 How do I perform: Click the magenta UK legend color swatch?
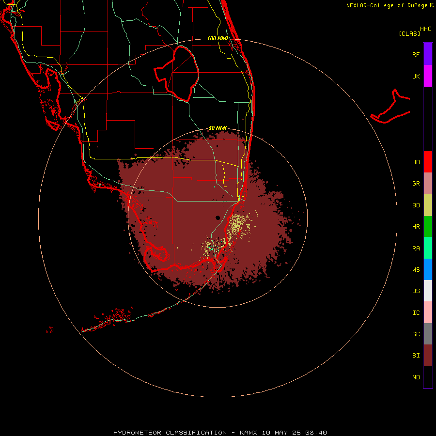(x=428, y=76)
